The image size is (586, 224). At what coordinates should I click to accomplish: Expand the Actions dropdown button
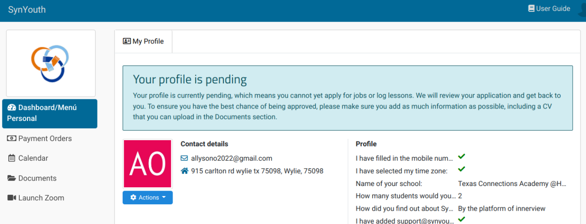(147, 197)
